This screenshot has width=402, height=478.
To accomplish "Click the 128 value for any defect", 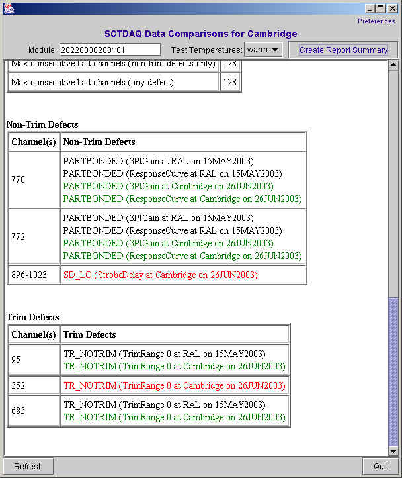I will (230, 82).
